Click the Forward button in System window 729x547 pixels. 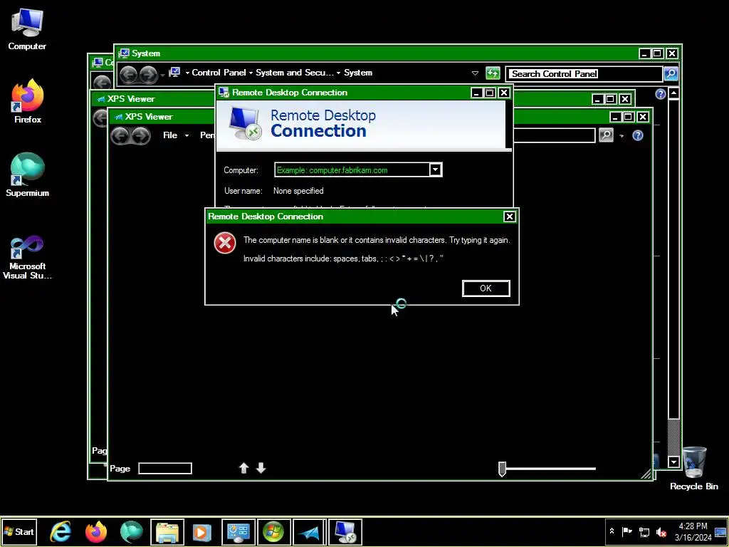pyautogui.click(x=148, y=73)
